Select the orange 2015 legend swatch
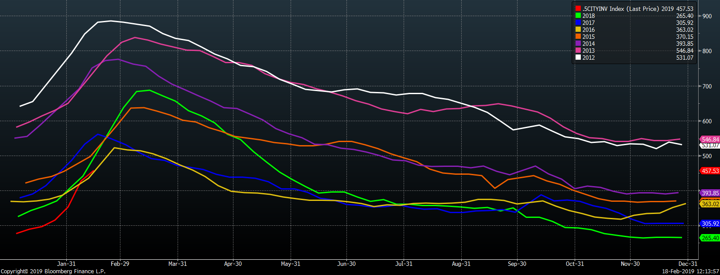This screenshot has width=720, height=275. click(578, 37)
